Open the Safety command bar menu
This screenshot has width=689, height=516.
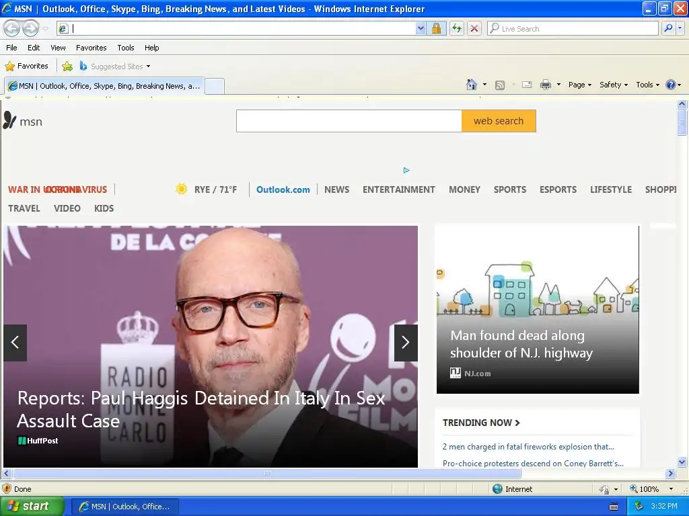point(614,85)
